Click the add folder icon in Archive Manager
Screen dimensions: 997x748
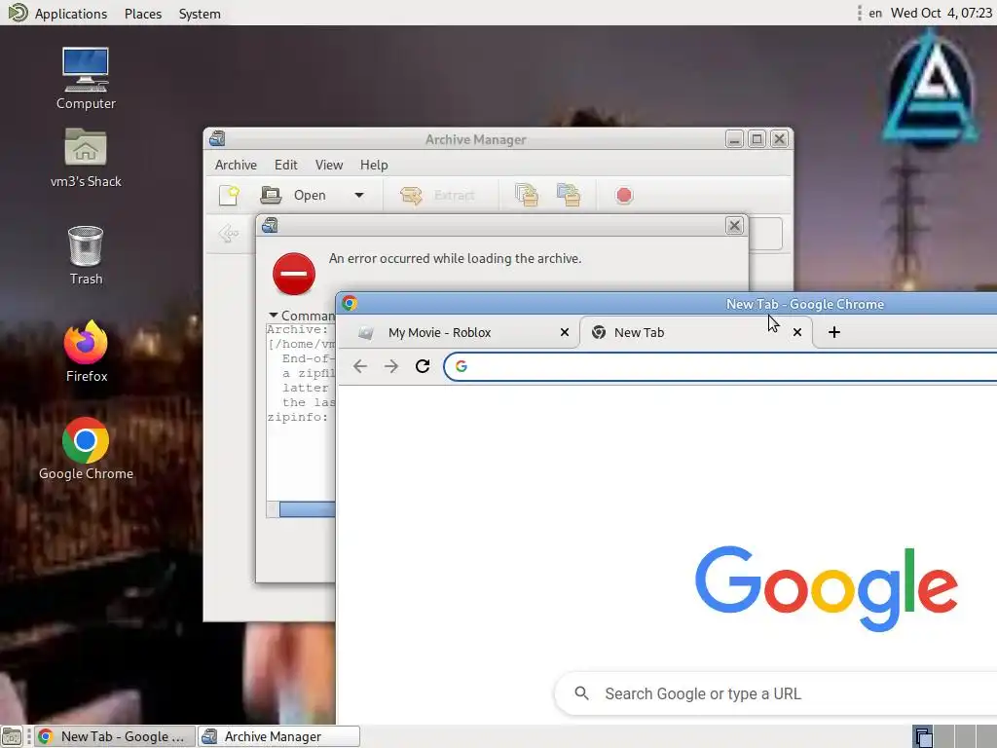click(x=569, y=195)
